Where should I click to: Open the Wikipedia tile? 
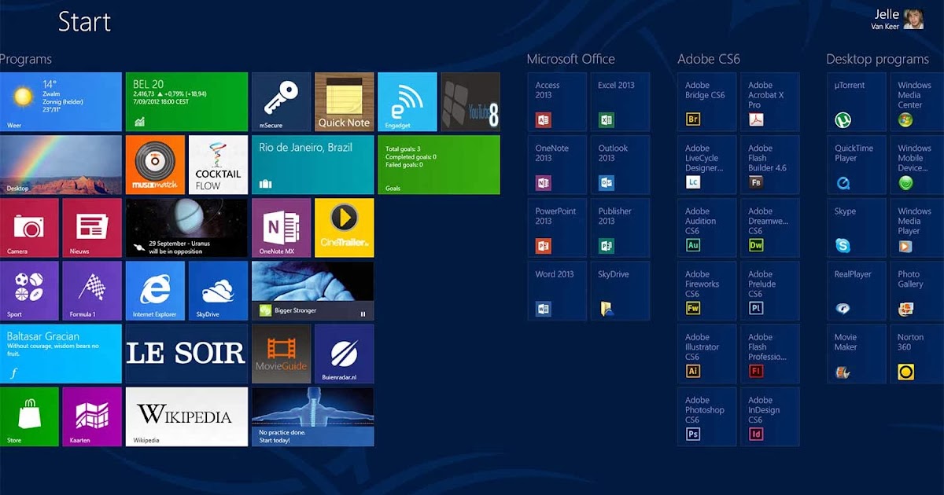pos(186,416)
